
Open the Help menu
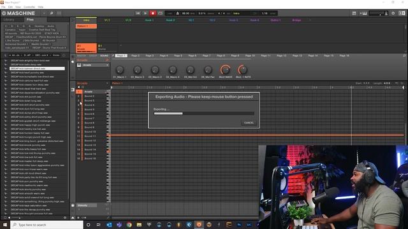pos(41,7)
